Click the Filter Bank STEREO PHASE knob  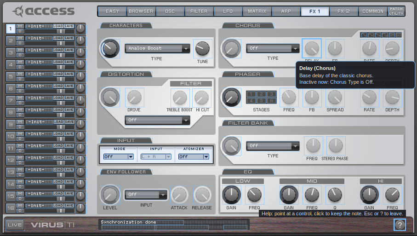pos(336,146)
